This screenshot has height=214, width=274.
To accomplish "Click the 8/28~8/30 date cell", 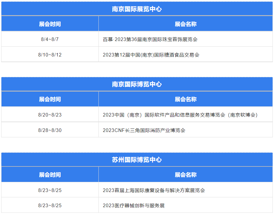I will click(x=50, y=130).
